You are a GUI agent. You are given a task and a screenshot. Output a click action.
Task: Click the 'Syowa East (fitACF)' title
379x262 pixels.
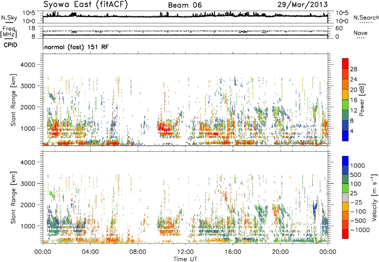(x=85, y=5)
